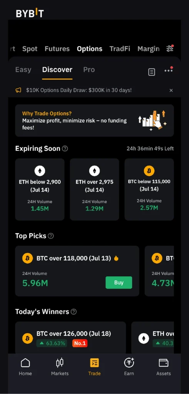Buy BTC over 118,000 option

[x=119, y=282]
